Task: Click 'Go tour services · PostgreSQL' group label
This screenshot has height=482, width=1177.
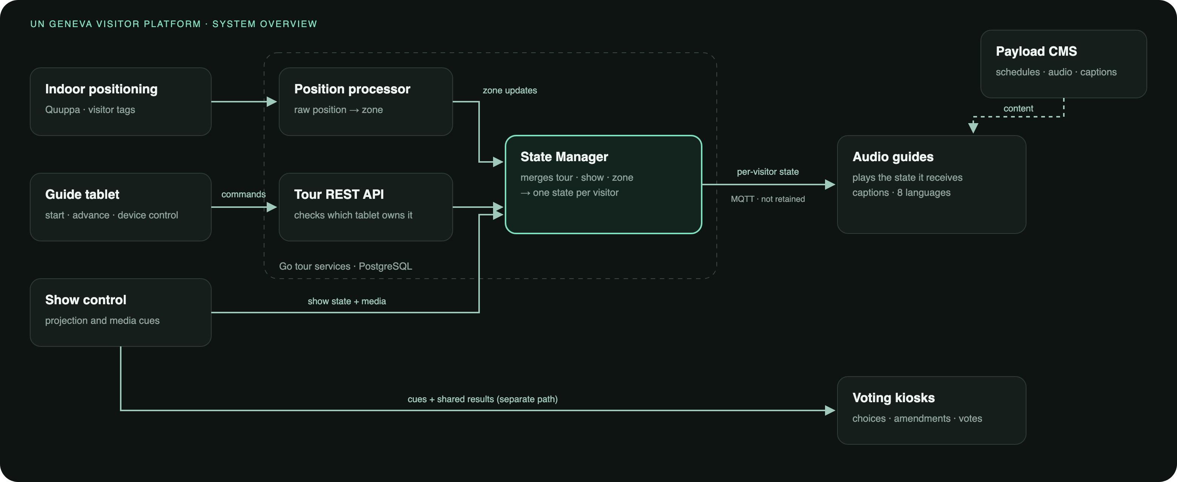Action: (x=346, y=266)
